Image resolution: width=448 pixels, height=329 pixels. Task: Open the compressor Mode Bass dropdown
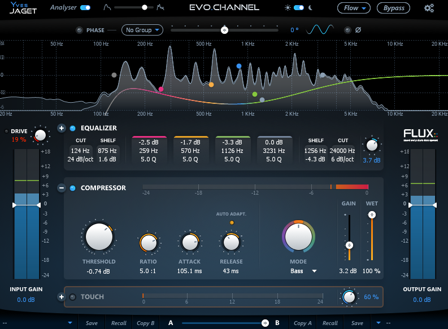tap(303, 271)
